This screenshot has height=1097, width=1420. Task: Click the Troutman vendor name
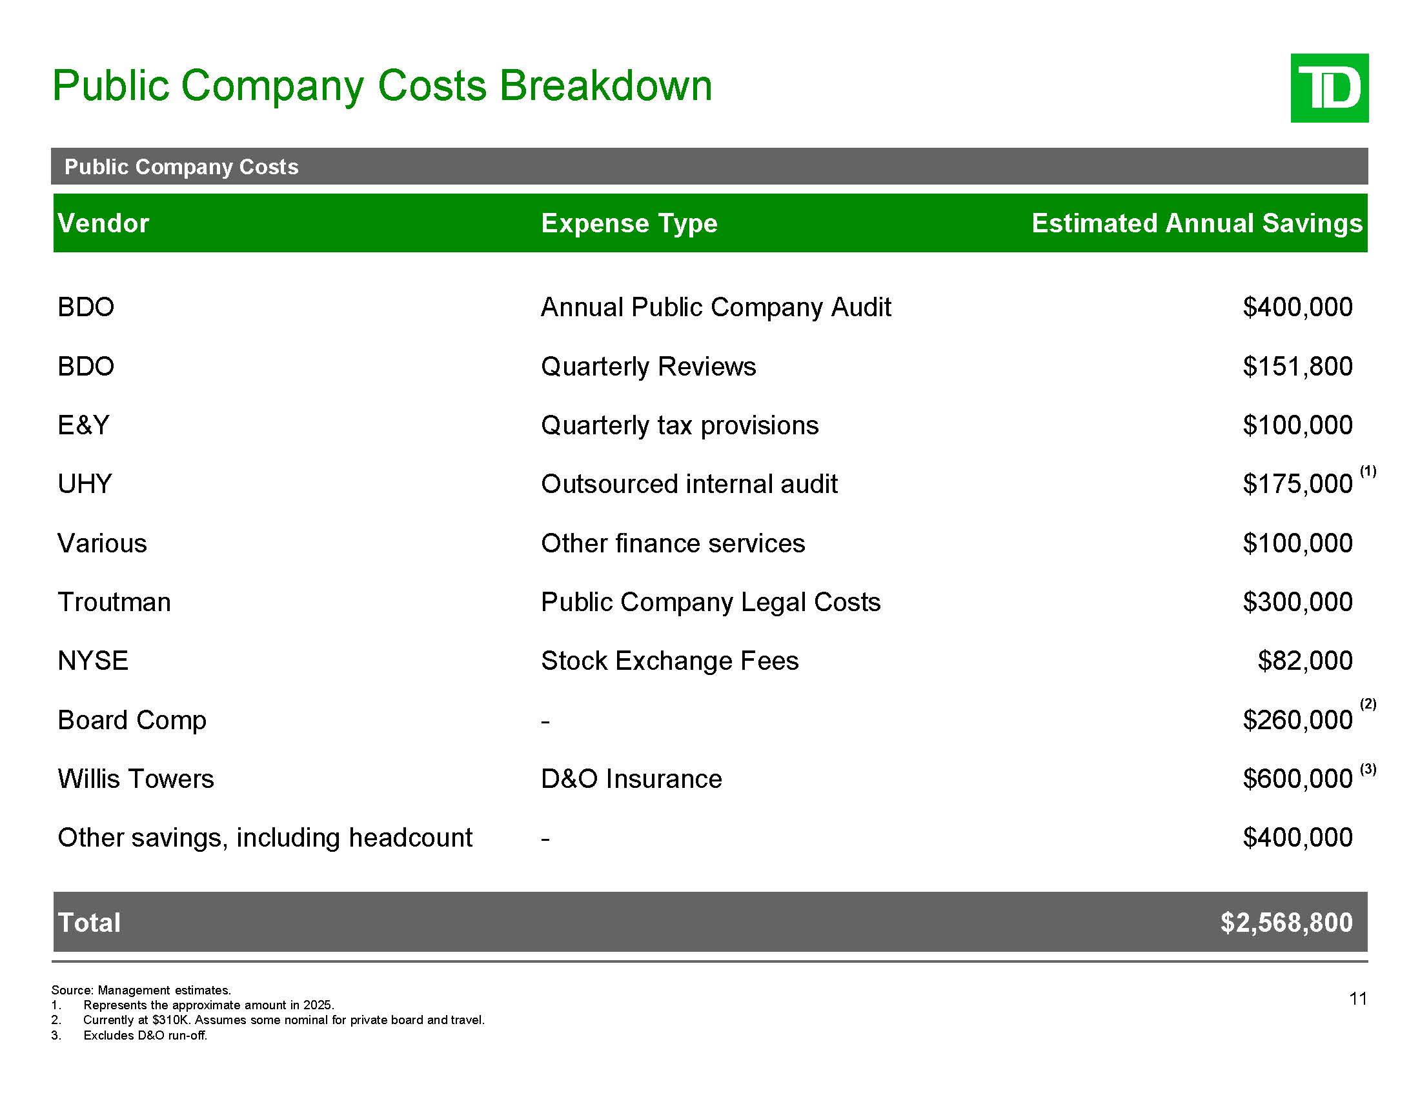tap(114, 603)
